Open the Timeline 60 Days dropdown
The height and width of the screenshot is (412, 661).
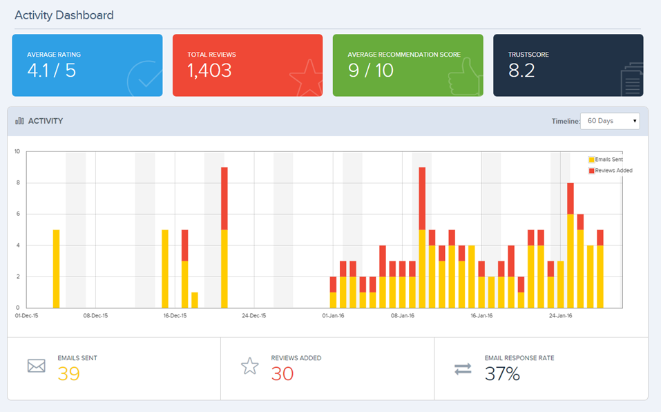(610, 121)
